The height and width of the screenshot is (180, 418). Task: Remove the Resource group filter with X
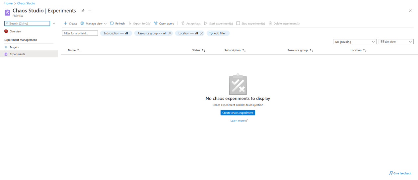[170, 33]
